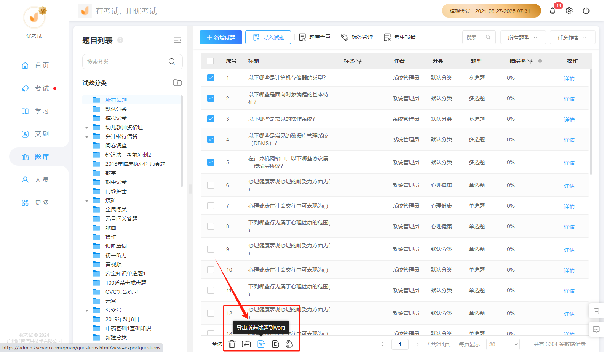604x352 pixels.
Task: Open 人员 personnel section
Action: coord(35,179)
